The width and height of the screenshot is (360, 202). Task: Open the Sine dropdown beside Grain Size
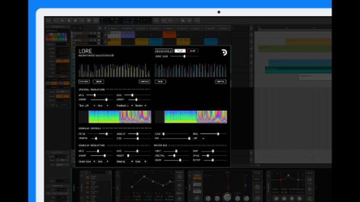point(103,162)
